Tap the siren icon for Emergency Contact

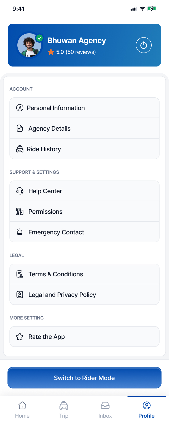[x=20, y=232]
